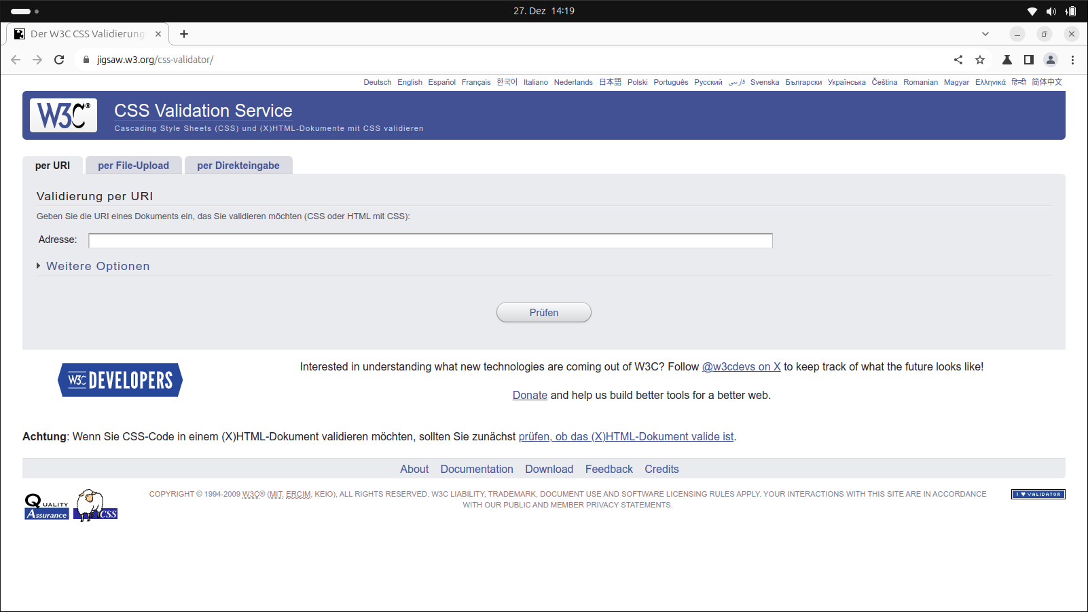Image resolution: width=1088 pixels, height=612 pixels.
Task: Switch language to Español
Action: pyautogui.click(x=442, y=82)
